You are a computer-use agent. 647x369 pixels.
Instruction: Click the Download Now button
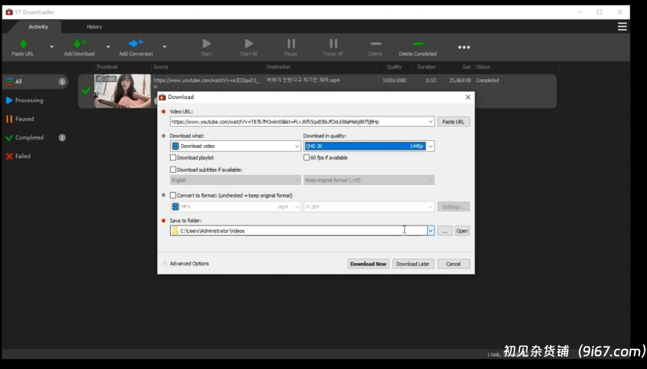(x=368, y=264)
